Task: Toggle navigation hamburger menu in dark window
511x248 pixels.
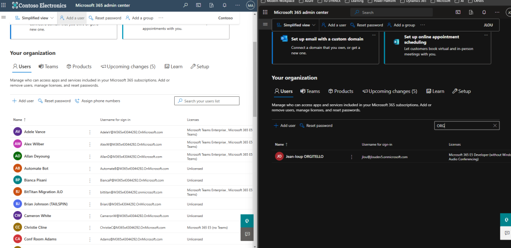Action: pyautogui.click(x=265, y=24)
